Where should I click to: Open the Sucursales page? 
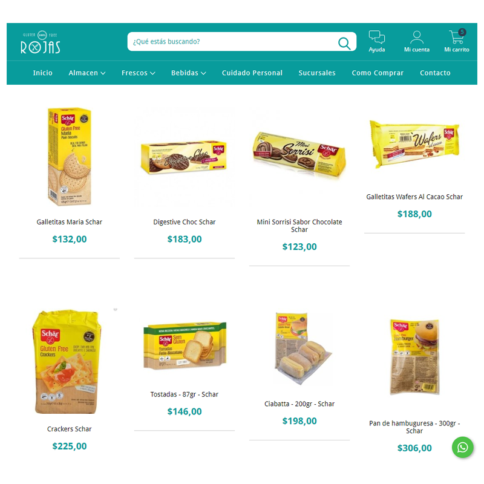coord(317,73)
